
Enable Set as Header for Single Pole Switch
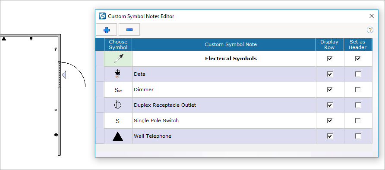(x=358, y=121)
